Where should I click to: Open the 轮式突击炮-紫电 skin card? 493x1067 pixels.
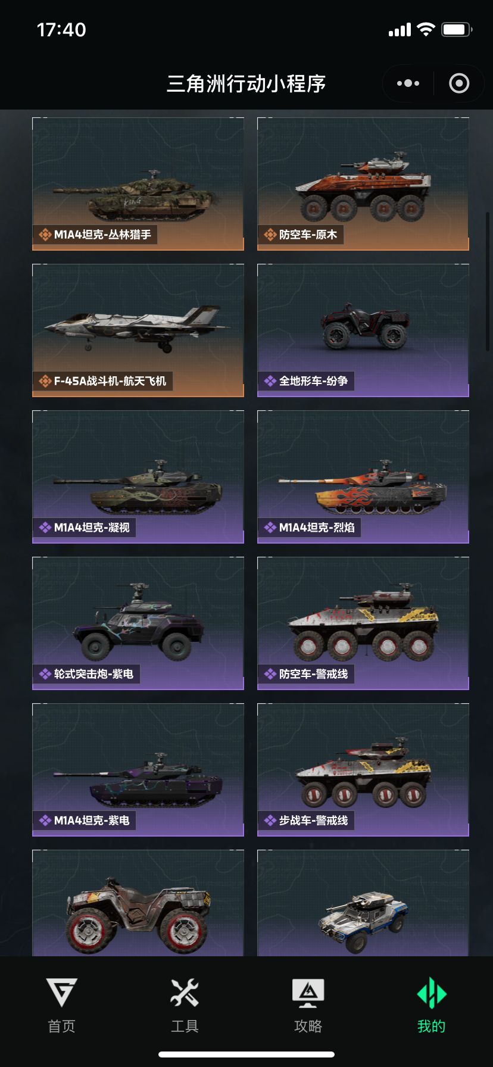pyautogui.click(x=138, y=623)
